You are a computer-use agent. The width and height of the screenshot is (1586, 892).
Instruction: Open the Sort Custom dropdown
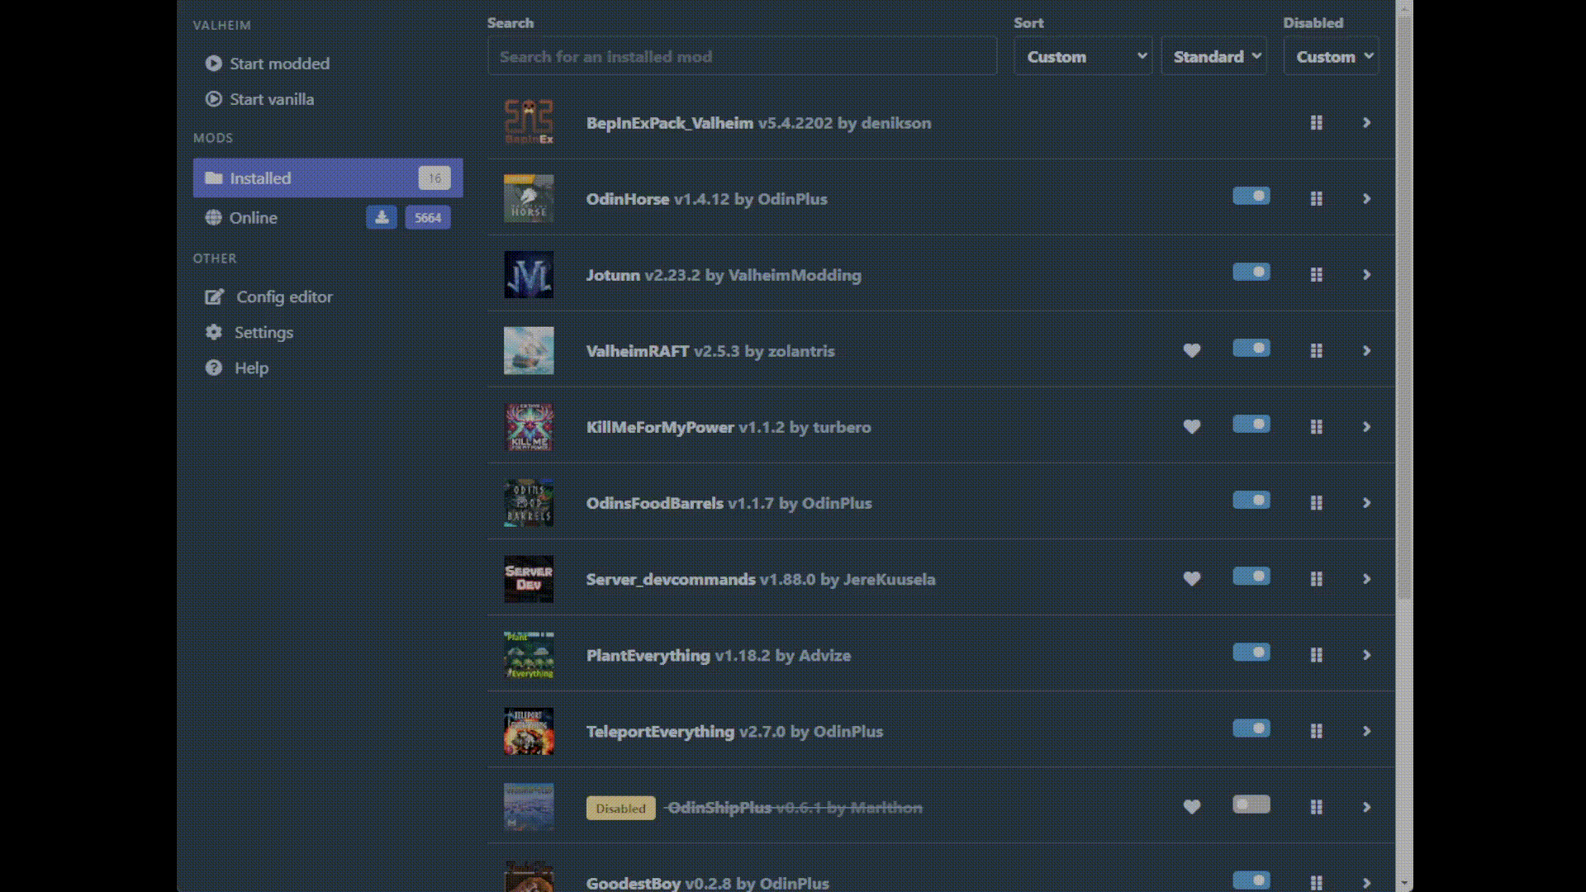tap(1082, 56)
